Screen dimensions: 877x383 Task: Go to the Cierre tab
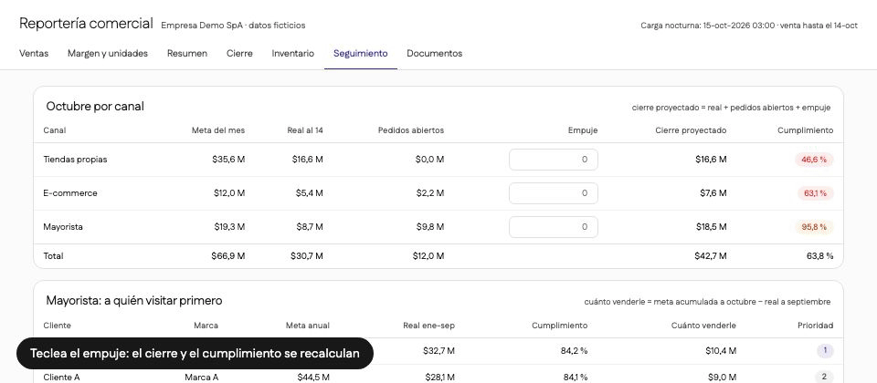[x=239, y=54]
